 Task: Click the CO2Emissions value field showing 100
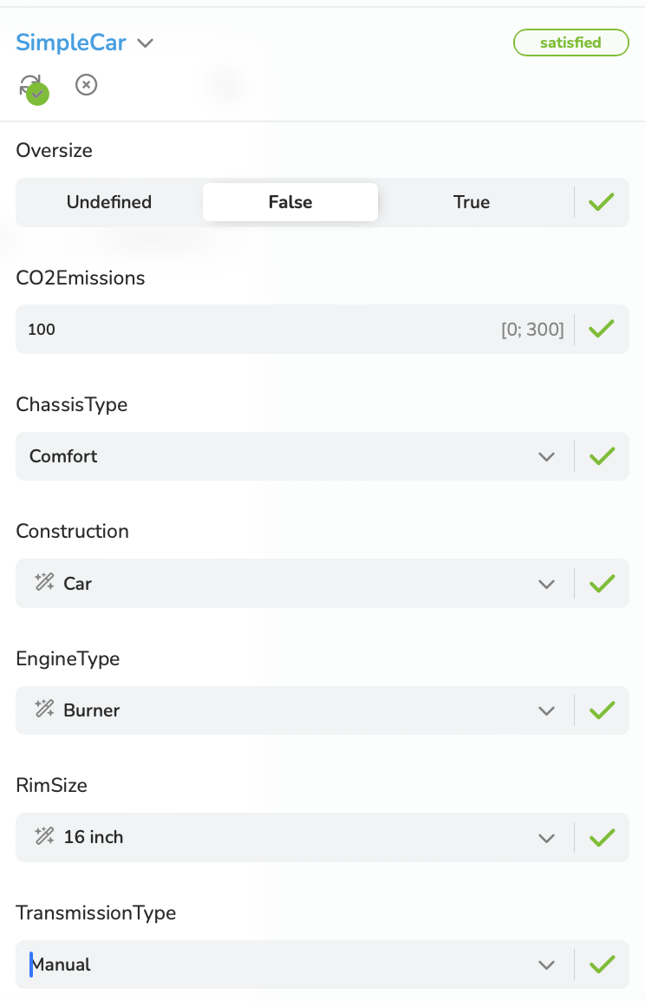click(x=295, y=329)
